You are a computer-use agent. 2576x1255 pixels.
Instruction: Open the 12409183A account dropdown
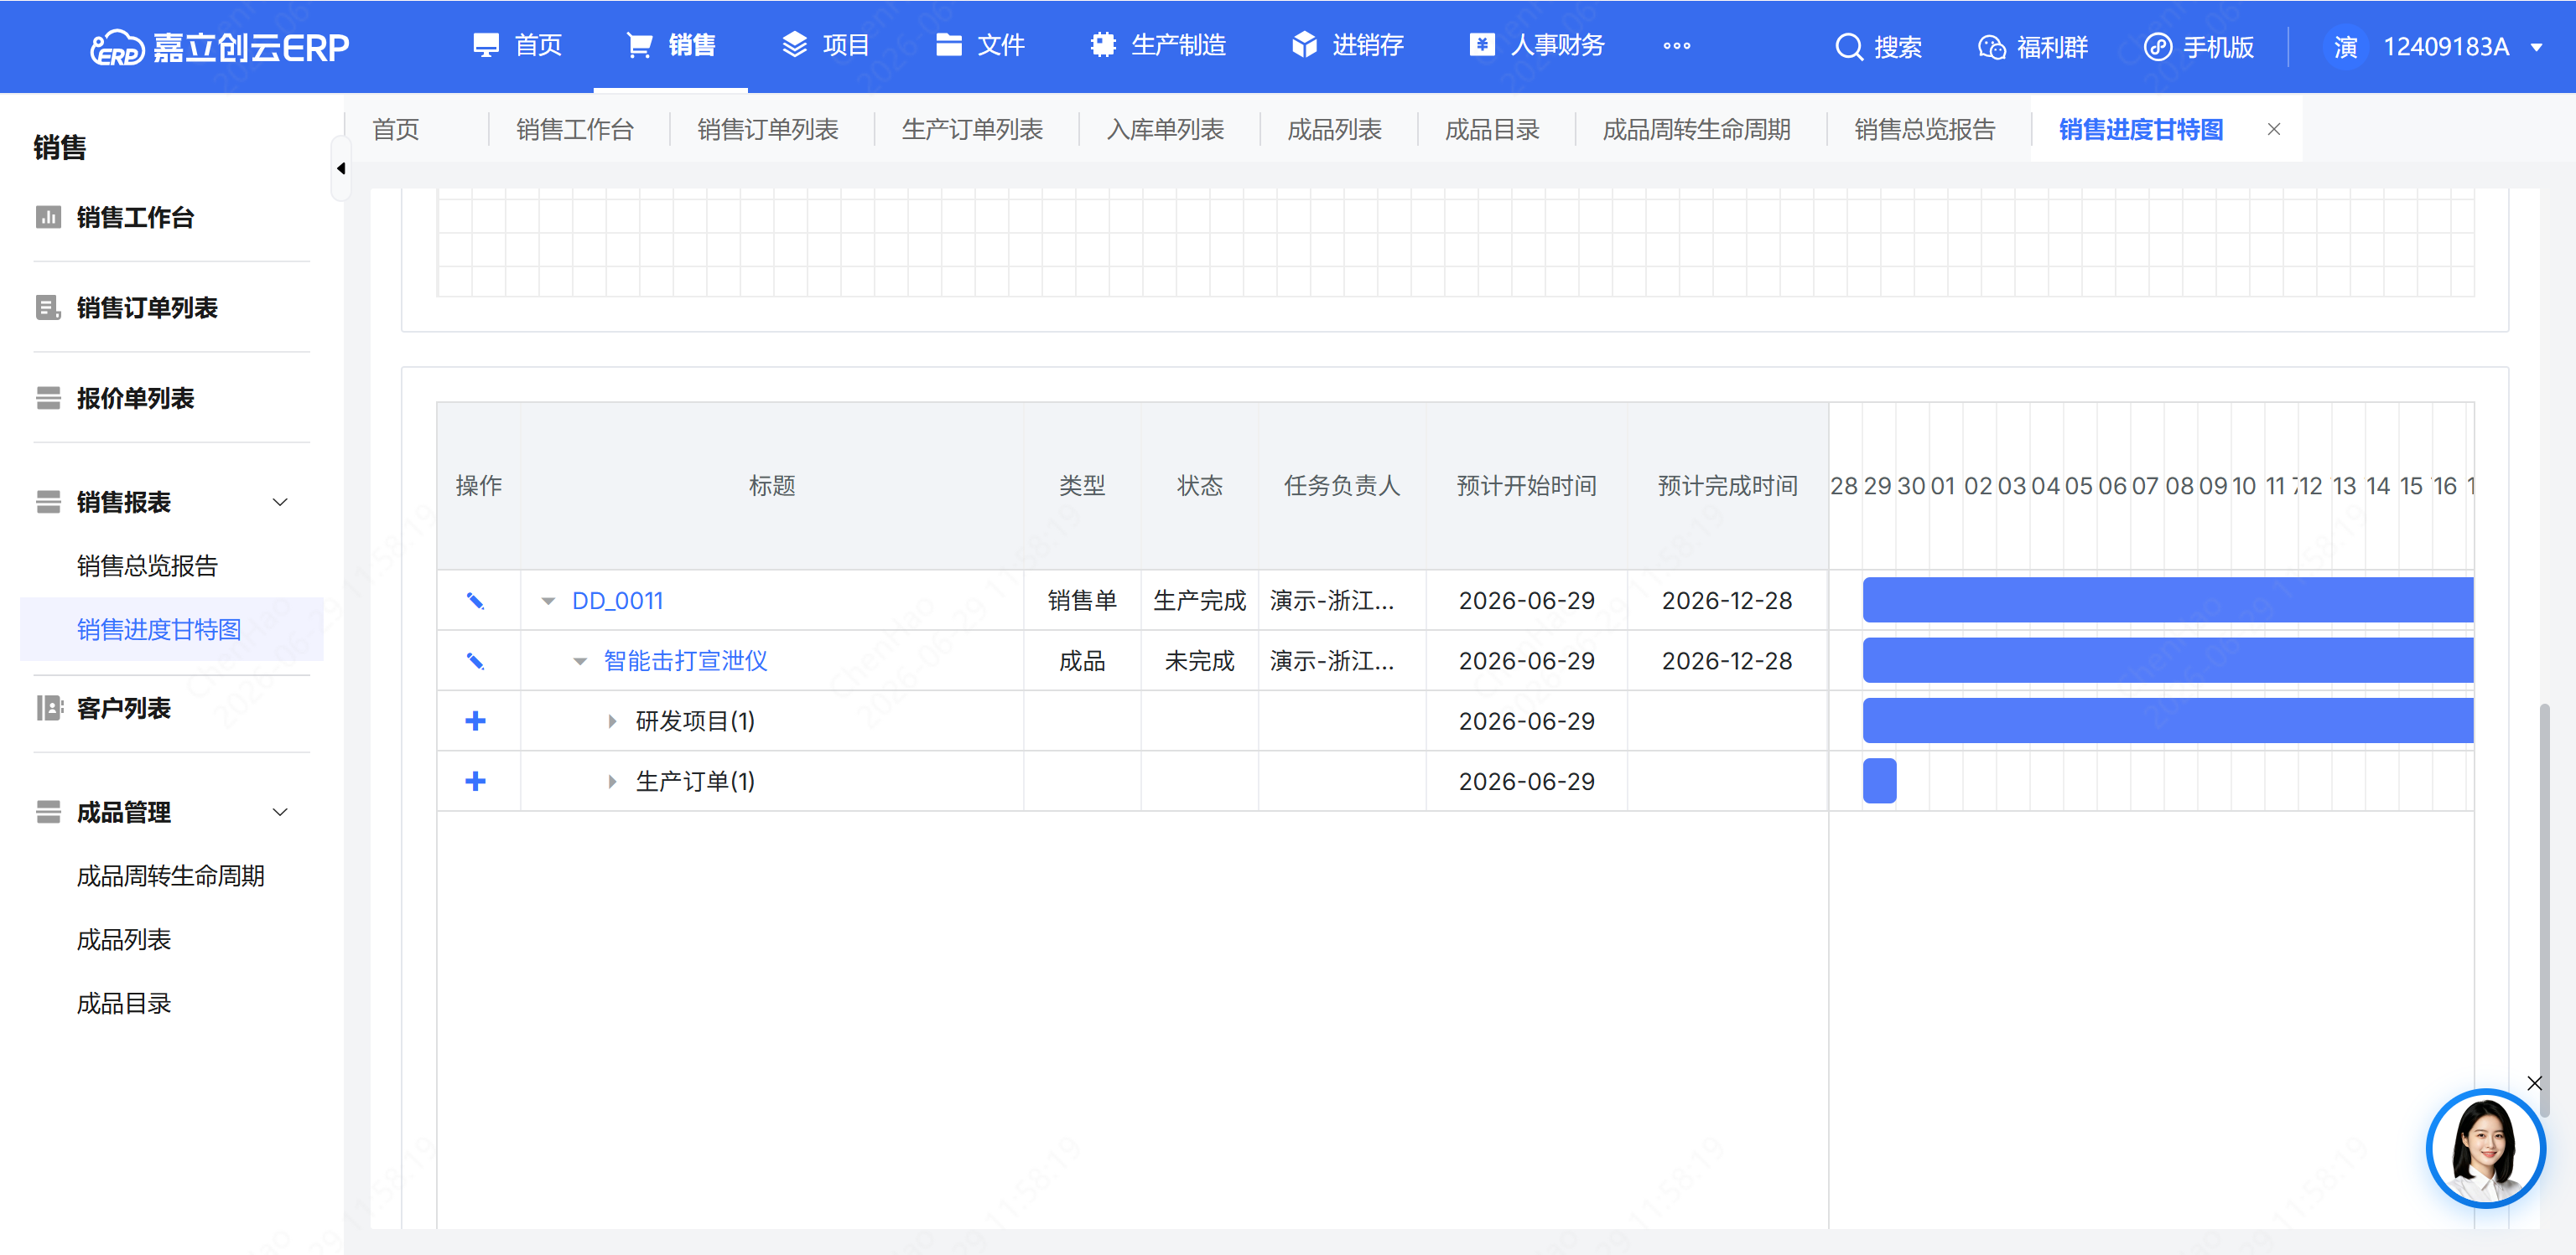pyautogui.click(x=2463, y=47)
